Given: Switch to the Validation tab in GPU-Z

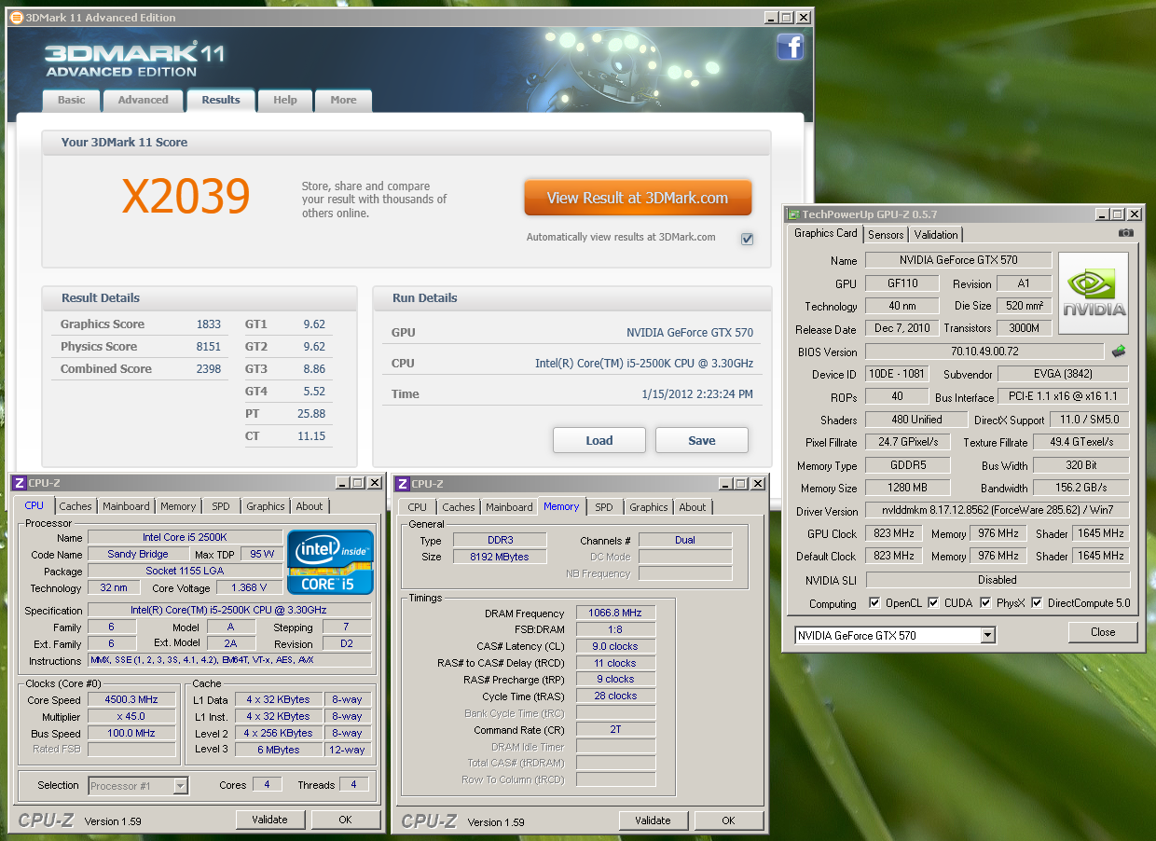Looking at the screenshot, I should click(935, 235).
